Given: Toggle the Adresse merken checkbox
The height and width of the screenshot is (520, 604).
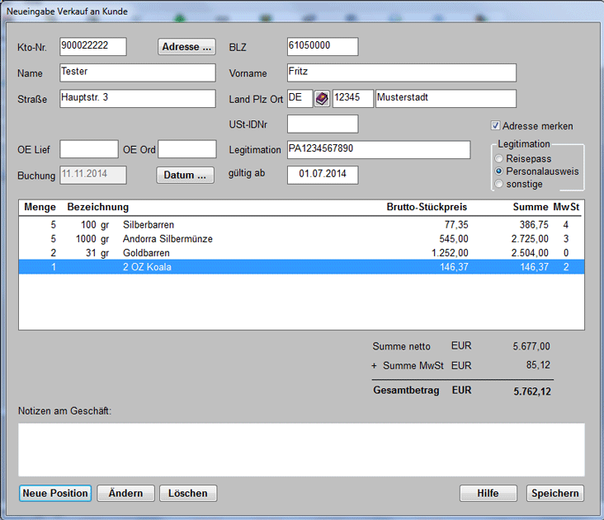Looking at the screenshot, I should [x=496, y=126].
